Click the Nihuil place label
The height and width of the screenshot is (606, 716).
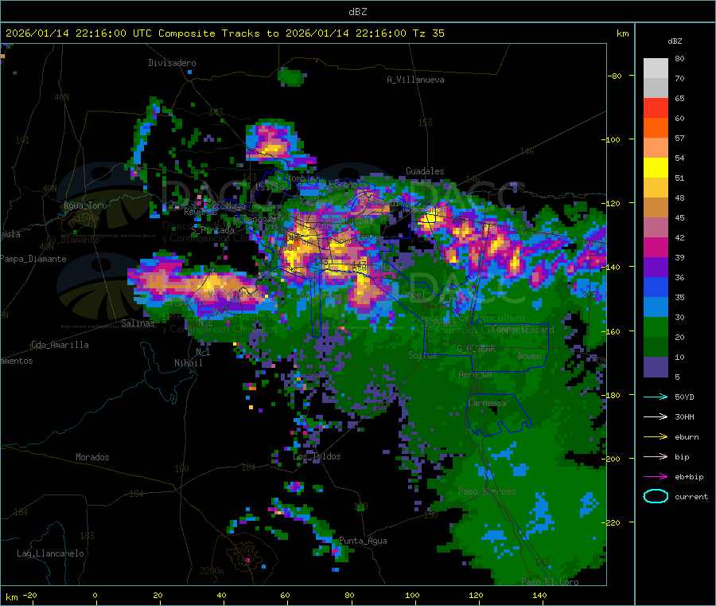pos(188,363)
